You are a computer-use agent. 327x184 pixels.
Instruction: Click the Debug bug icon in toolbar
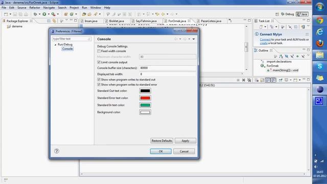click(x=35, y=14)
